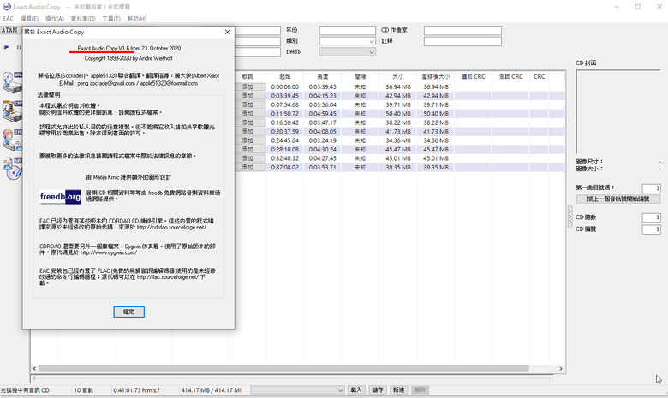Click the WRI write CD icon

pyautogui.click(x=11, y=169)
